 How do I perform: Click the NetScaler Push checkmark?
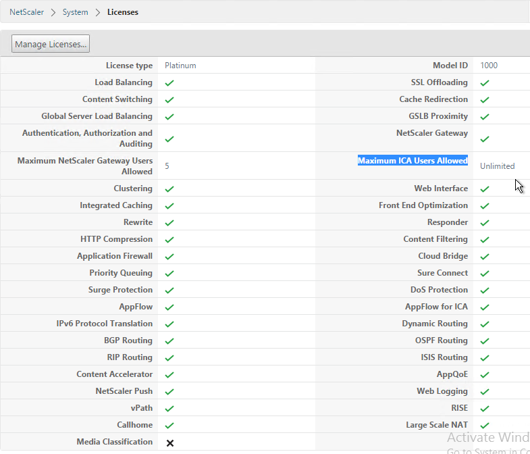pos(169,392)
